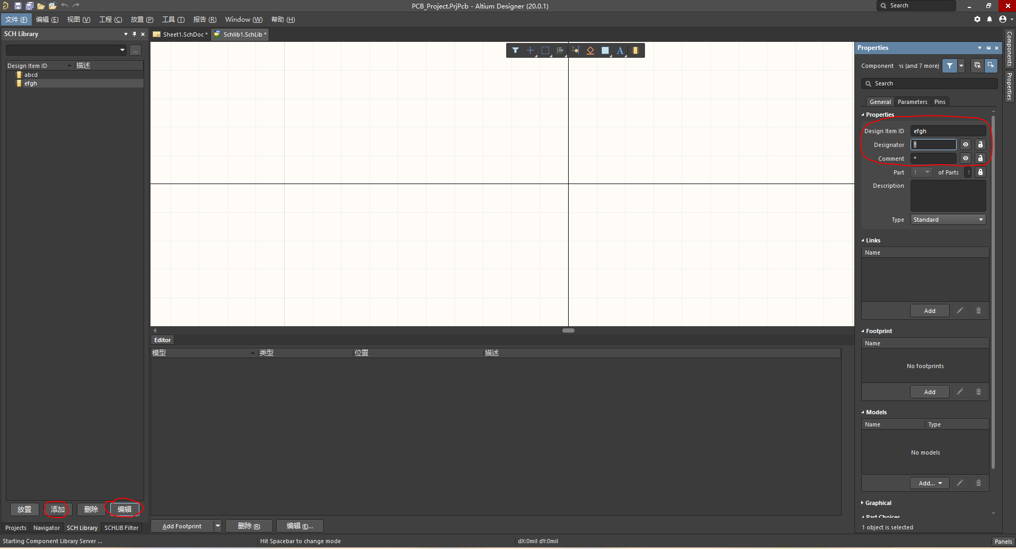
Task: Open the Add Footprint dropdown arrow
Action: point(217,526)
